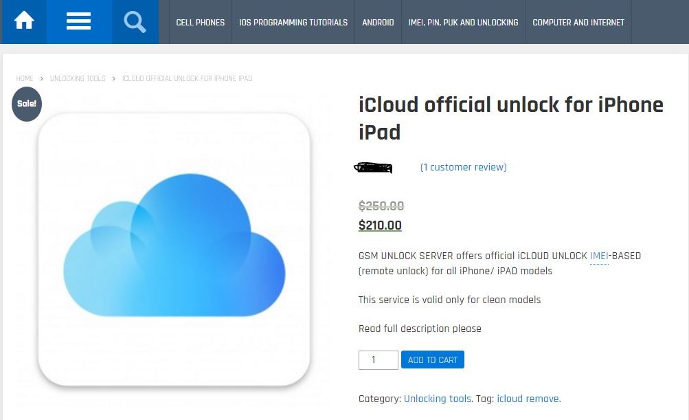Click the iCloud official unlock product title
The image size is (689, 420).
510,118
